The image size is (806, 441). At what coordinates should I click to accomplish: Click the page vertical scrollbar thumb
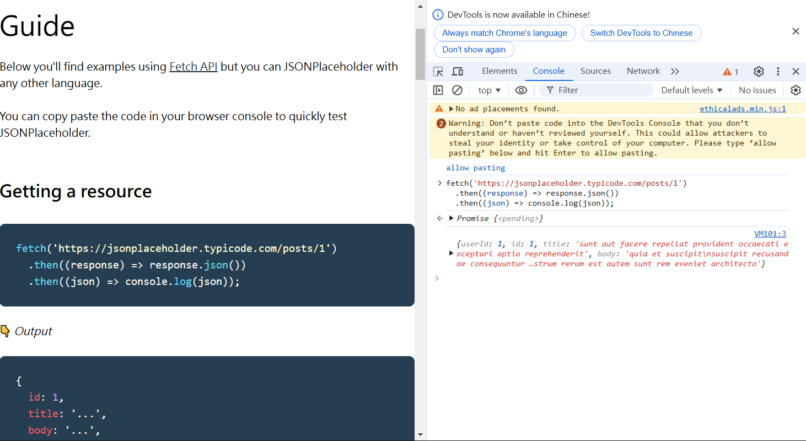421,53
